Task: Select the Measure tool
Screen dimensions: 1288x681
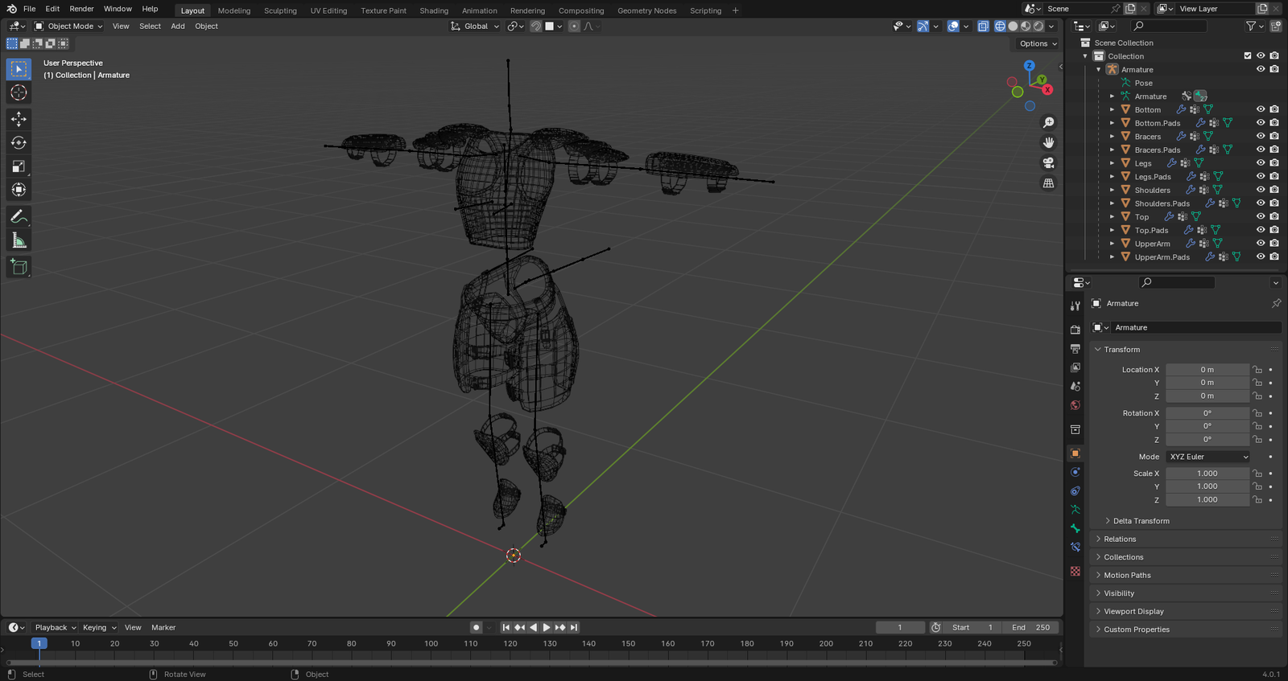Action: (19, 241)
